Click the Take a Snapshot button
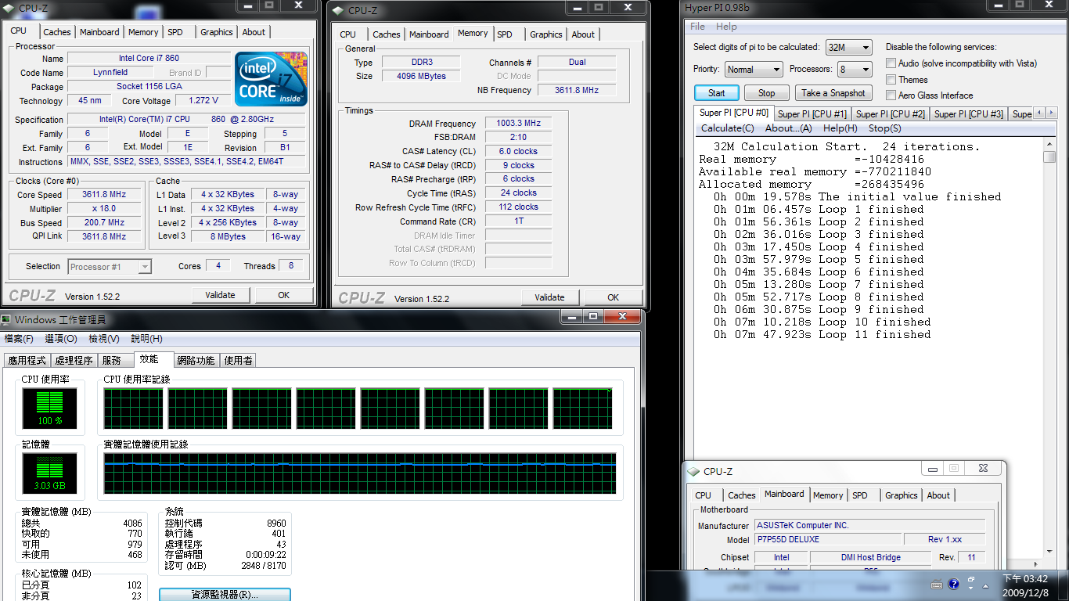Screen dimensions: 1069x601 pos(833,92)
